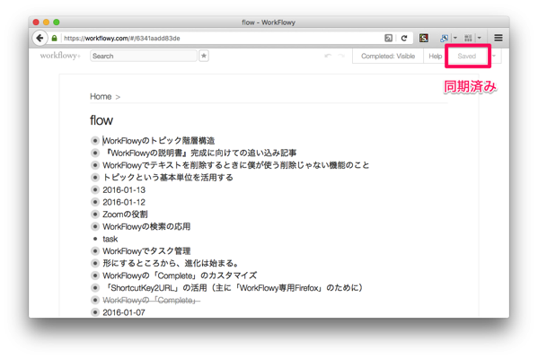Viewport: 538px width, 359px height.
Task: Click bullet of WorkFlowyの検索の応用
Action: tap(95, 227)
